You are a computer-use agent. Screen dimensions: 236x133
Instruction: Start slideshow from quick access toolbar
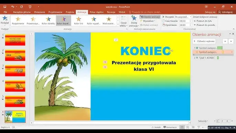pos(30,7)
